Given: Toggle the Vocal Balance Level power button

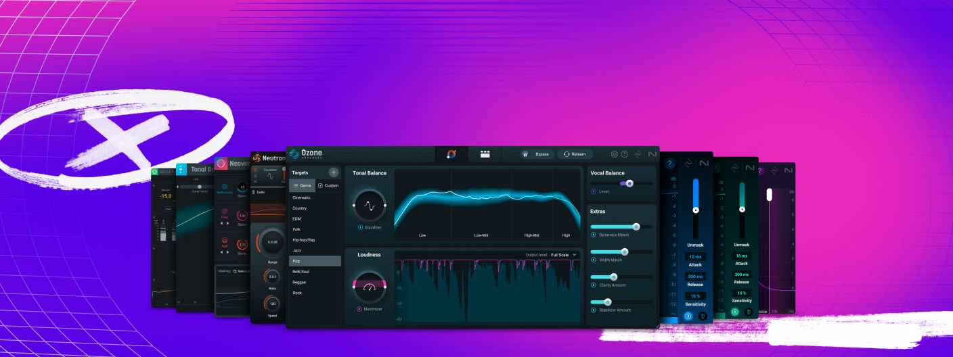Looking at the screenshot, I should point(594,192).
